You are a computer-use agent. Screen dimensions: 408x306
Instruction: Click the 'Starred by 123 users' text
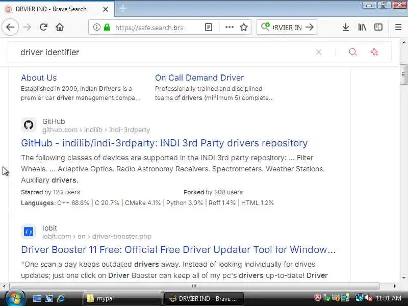(50, 192)
